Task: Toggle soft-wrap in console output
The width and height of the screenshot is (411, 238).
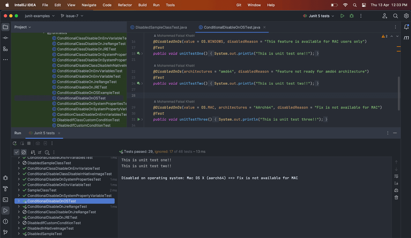Action: 396,176
